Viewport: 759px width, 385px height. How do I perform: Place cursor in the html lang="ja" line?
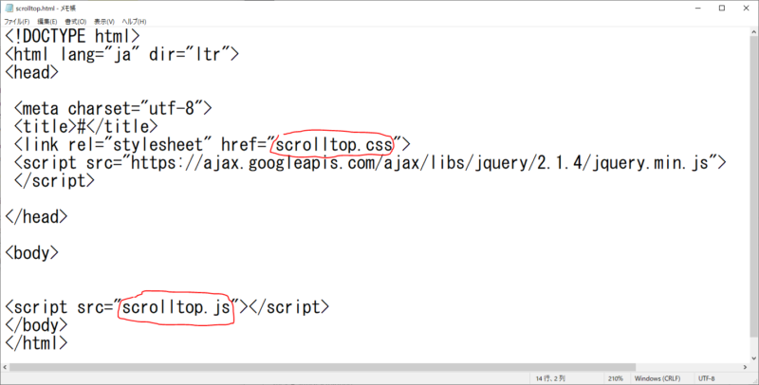coord(122,54)
